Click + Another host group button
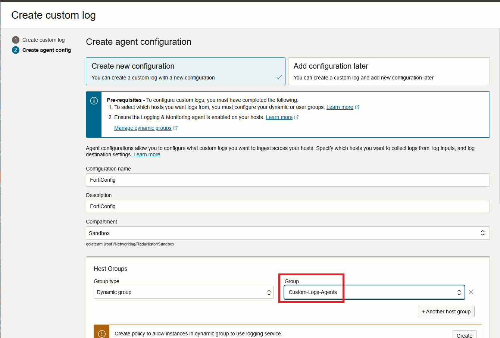500x338 pixels. click(446, 312)
